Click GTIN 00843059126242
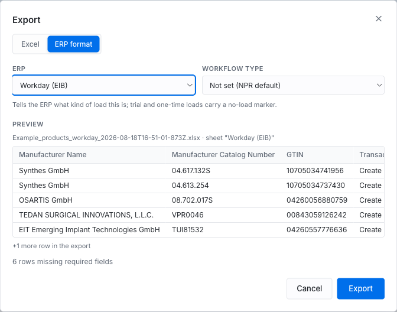This screenshot has height=312, width=397. (317, 215)
